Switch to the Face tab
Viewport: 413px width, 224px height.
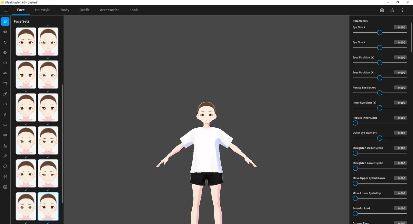[21, 10]
